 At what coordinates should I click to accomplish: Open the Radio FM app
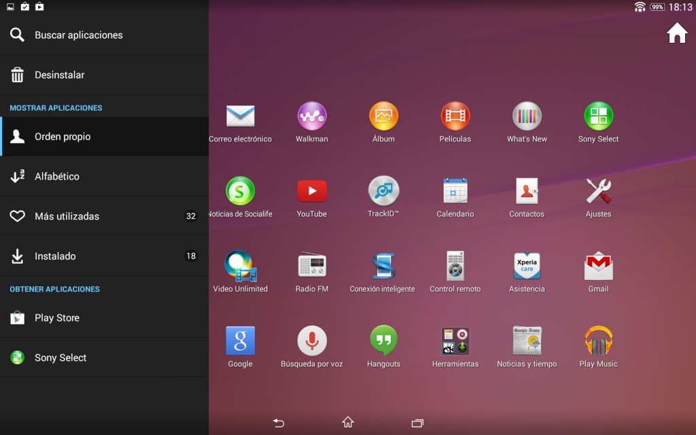312,266
